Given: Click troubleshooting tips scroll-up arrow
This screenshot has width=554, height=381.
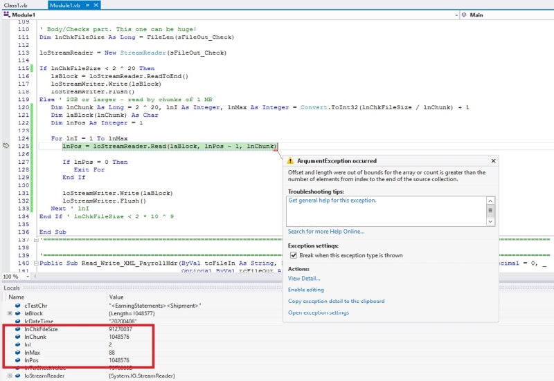Looking at the screenshot, I should 490,201.
